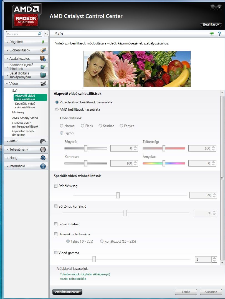Click the Kontraszt slider handle
The height and width of the screenshot is (299, 225).
point(86,163)
